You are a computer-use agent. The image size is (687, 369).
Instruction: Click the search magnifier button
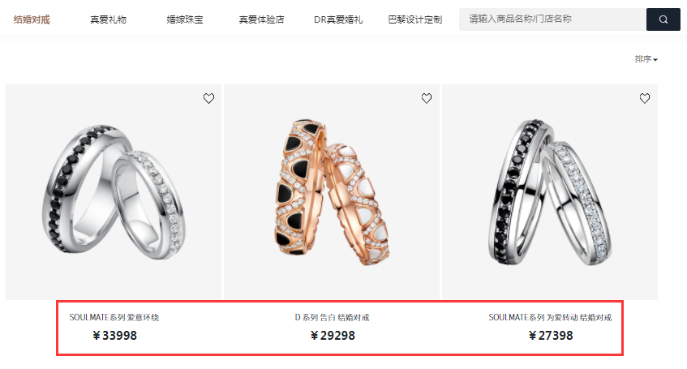click(x=663, y=19)
